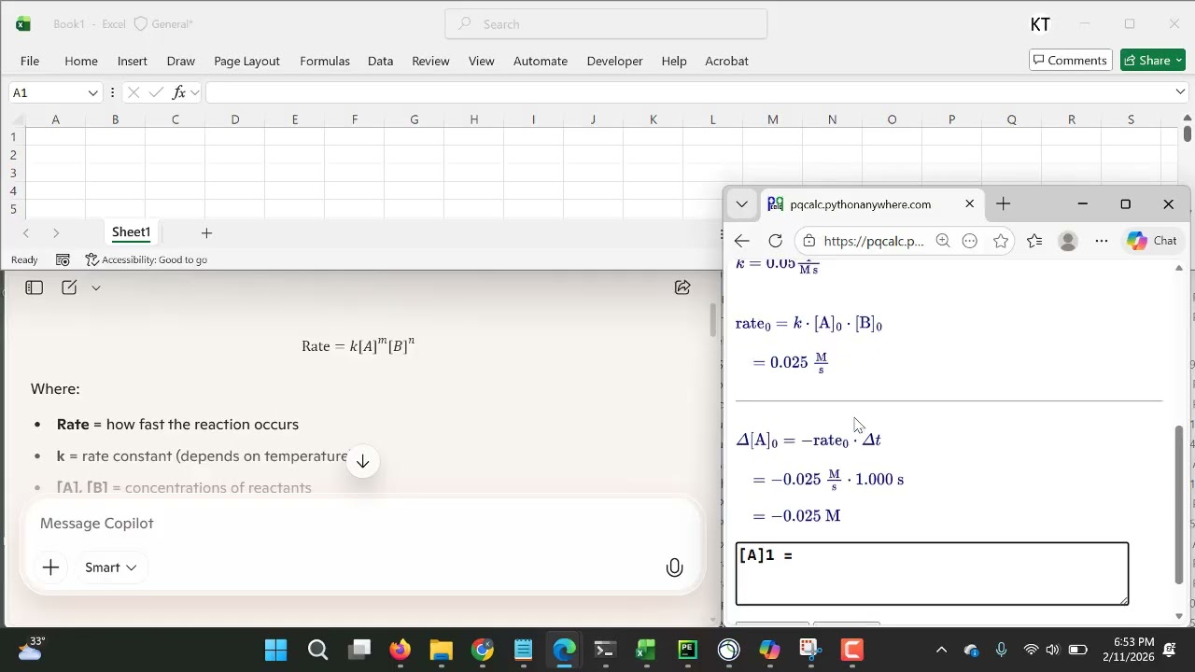Screen dimensions: 1195x672
Task: Open the address bar more-options circle icon
Action: 970,241
